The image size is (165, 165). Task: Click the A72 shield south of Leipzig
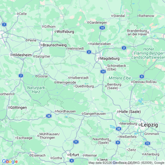pos(147,143)
